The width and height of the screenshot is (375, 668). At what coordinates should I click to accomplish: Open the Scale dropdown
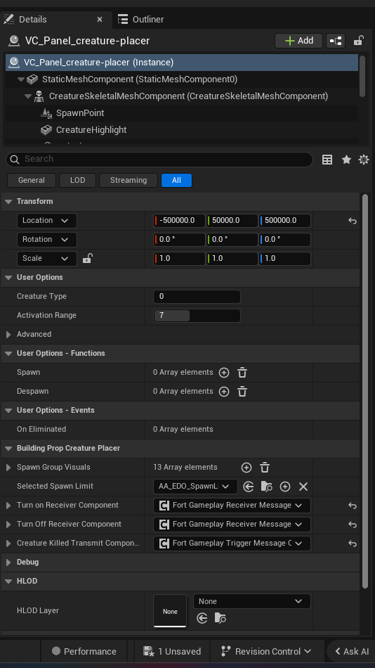47,259
